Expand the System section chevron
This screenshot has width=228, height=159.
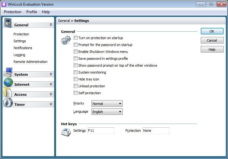pyautogui.click(x=51, y=74)
